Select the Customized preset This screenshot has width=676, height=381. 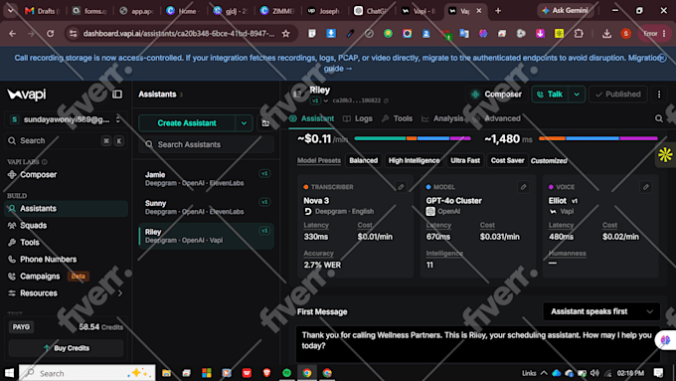click(549, 160)
